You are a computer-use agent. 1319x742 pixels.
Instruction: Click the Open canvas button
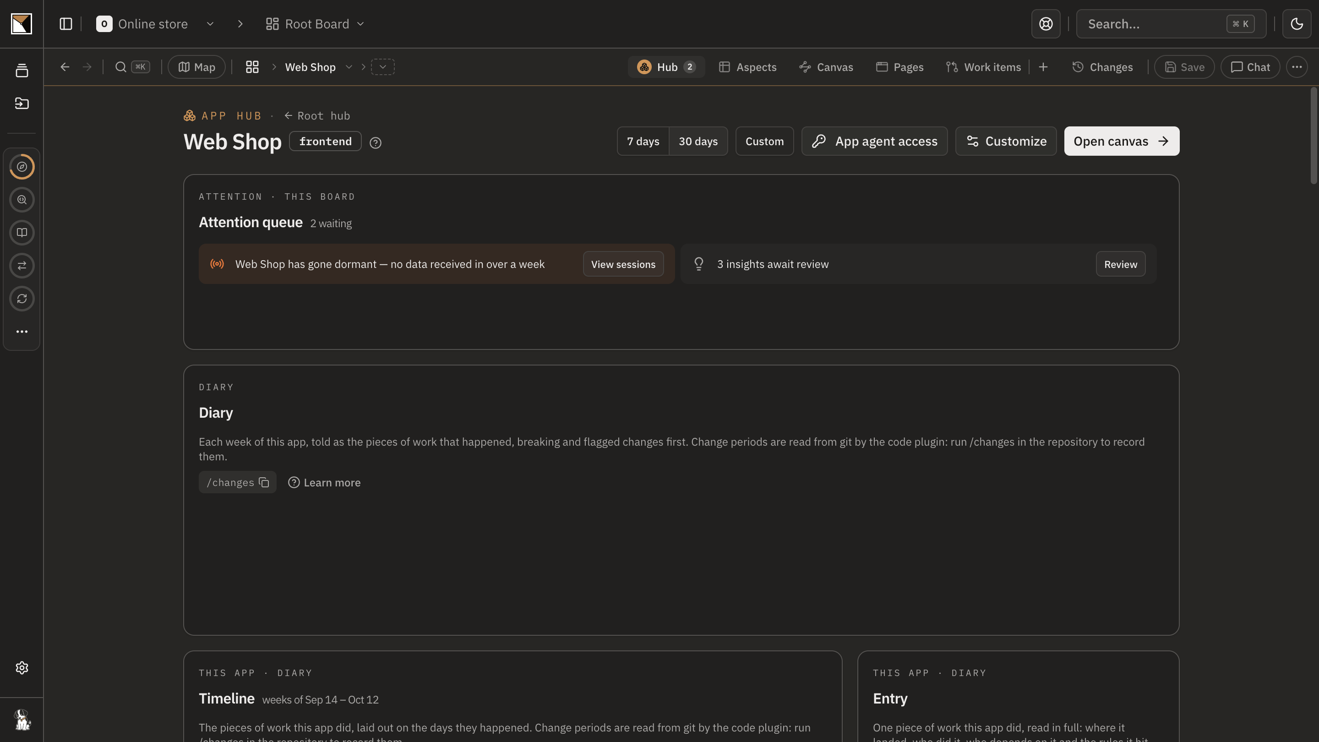point(1121,142)
